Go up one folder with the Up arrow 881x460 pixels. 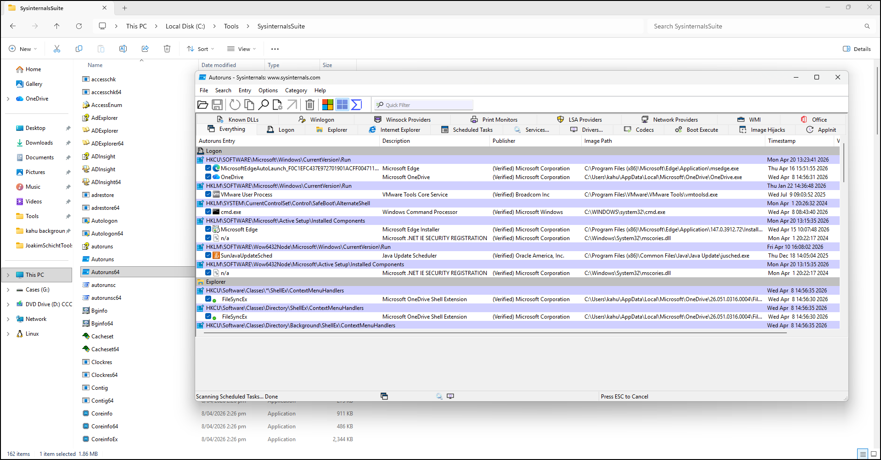(x=57, y=26)
